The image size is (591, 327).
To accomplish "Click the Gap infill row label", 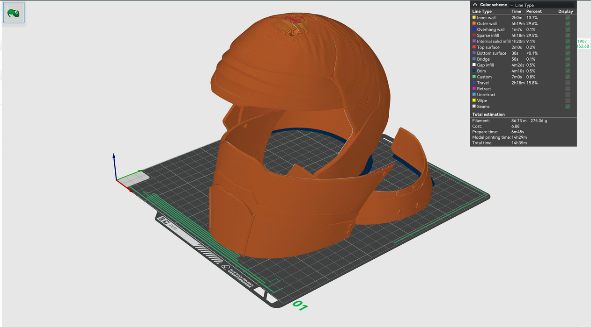I will click(x=485, y=65).
